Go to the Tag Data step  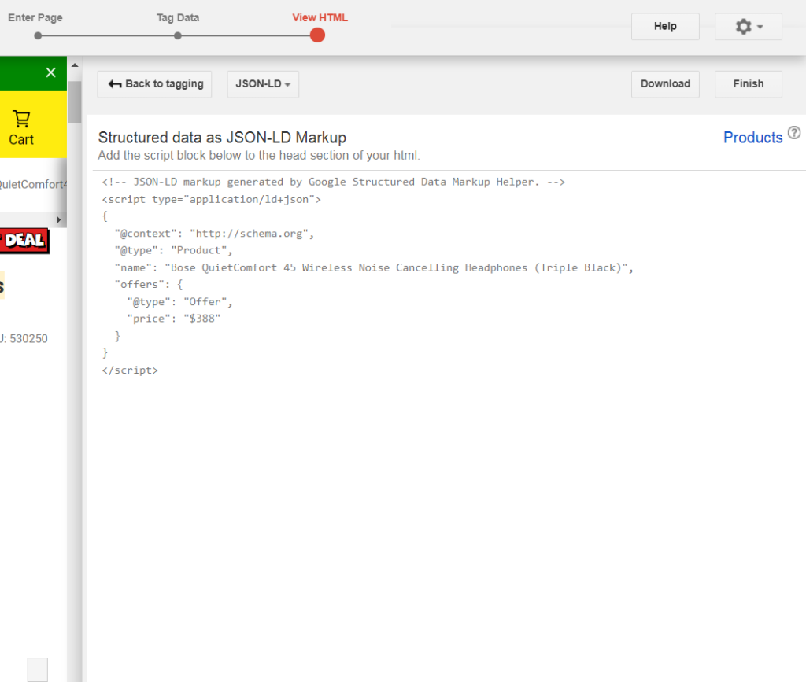tap(178, 17)
